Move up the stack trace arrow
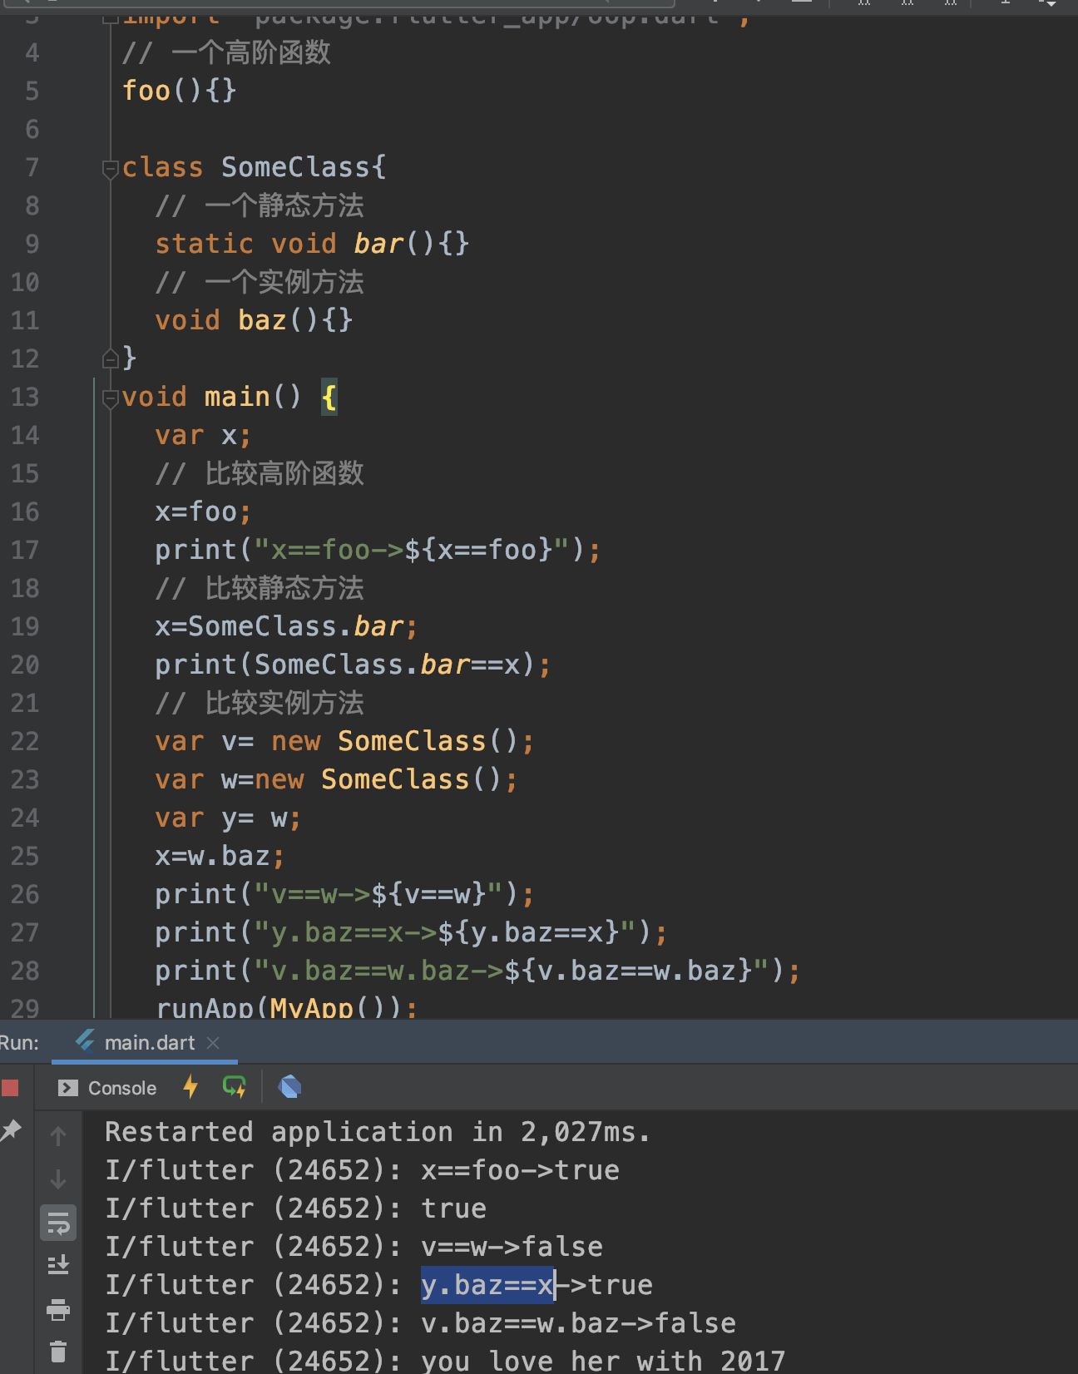The height and width of the screenshot is (1374, 1078). (58, 1136)
